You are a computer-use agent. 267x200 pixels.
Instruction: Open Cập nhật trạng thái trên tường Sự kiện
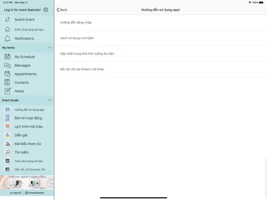pyautogui.click(x=161, y=54)
